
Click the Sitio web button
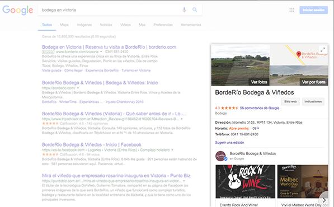click(x=290, y=102)
